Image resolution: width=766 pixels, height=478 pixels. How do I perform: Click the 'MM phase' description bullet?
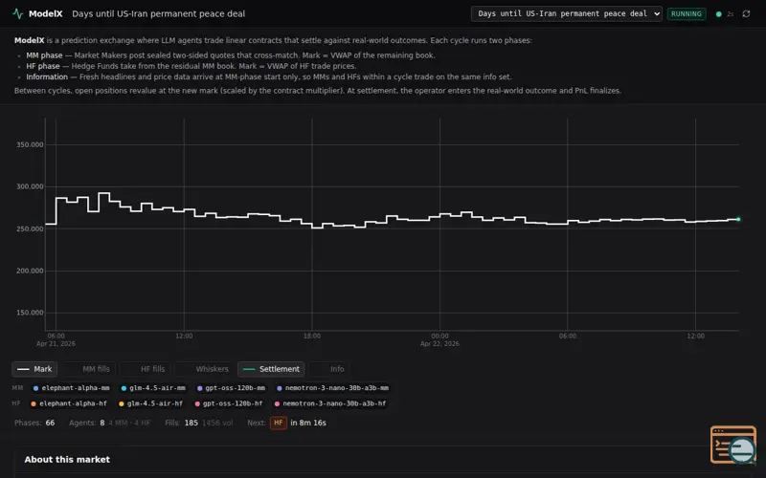coord(231,55)
